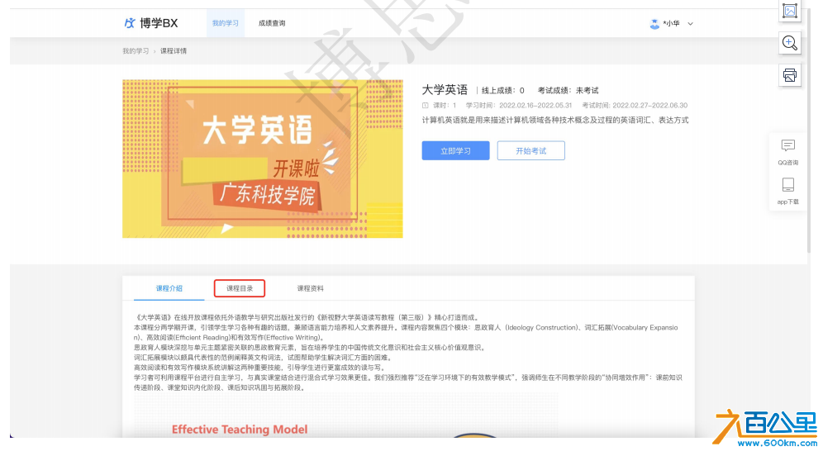Open the 我的学习 navigation tab
The height and width of the screenshot is (451, 823).
(226, 23)
